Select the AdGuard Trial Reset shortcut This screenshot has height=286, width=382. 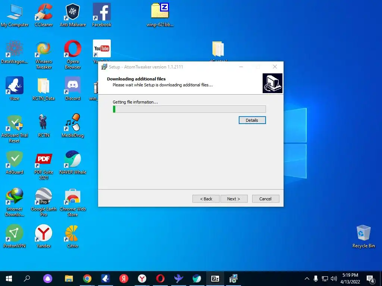(x=15, y=128)
